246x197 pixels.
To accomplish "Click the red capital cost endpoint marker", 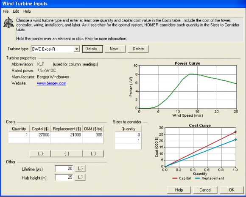I will (235, 132).
